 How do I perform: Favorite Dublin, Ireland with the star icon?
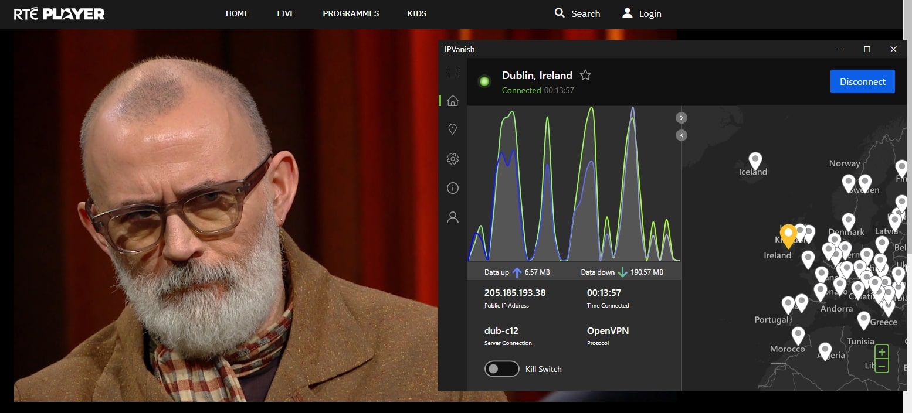[585, 75]
